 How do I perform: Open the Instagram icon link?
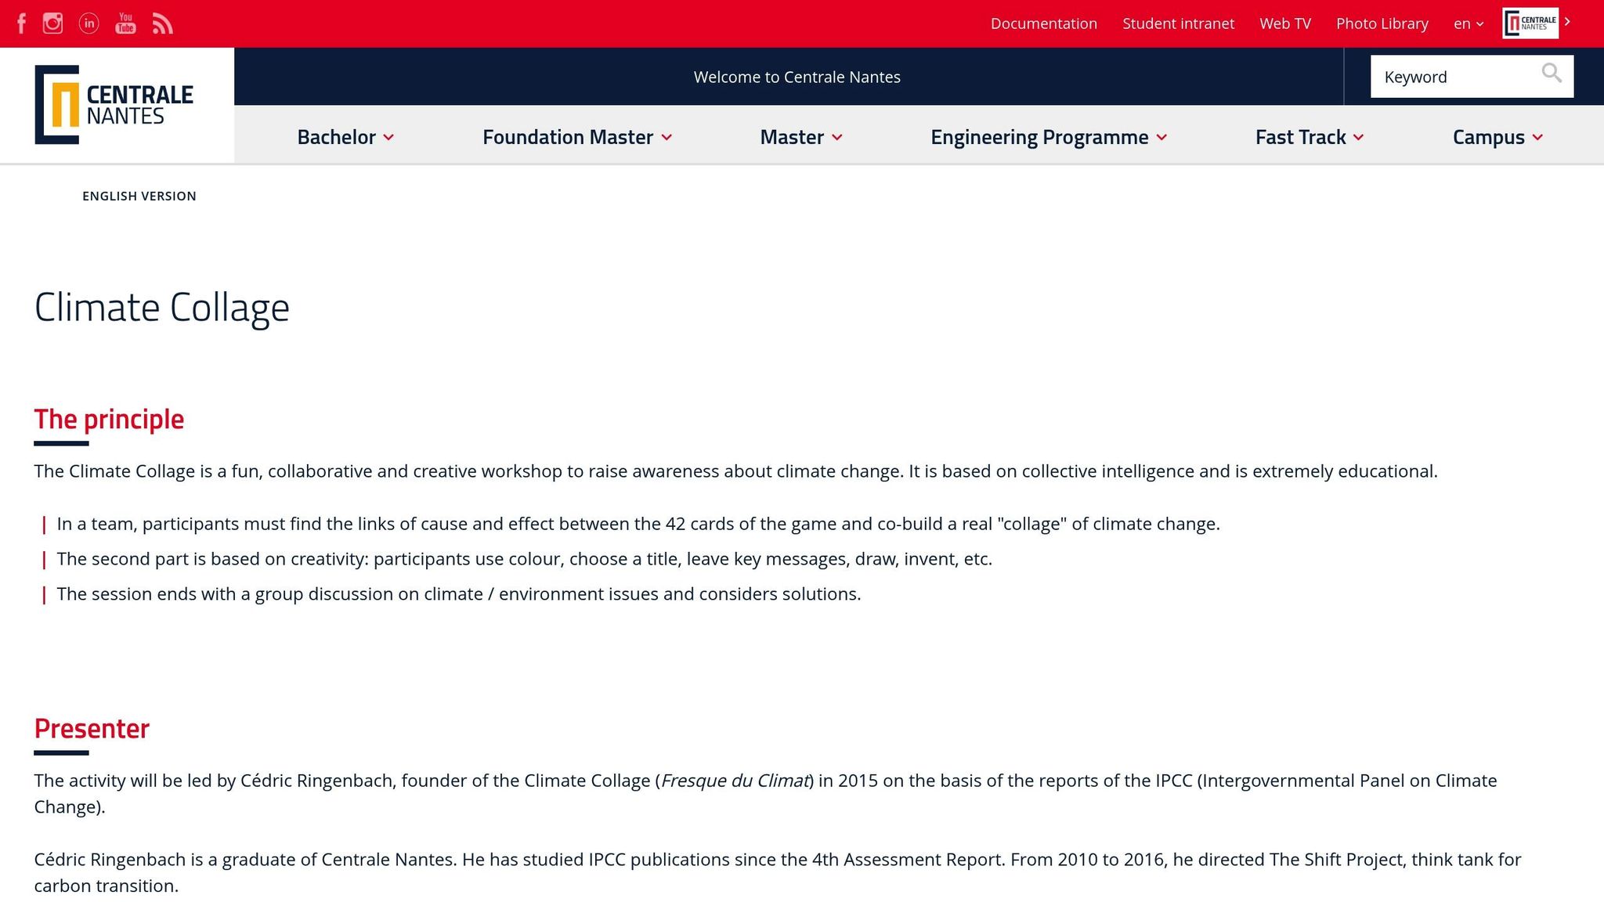[x=52, y=23]
